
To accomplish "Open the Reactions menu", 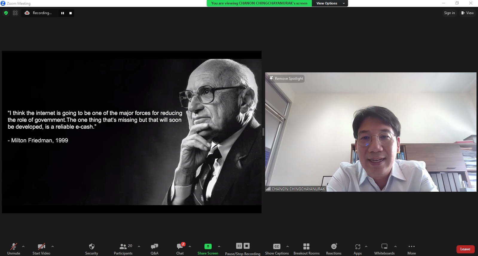I will (x=334, y=249).
